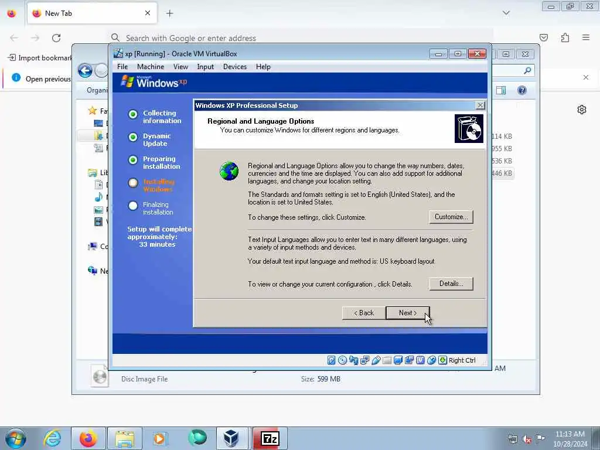The image size is (600, 450).
Task: Click the network indicator in VirtualBox status bar
Action: pyautogui.click(x=364, y=360)
